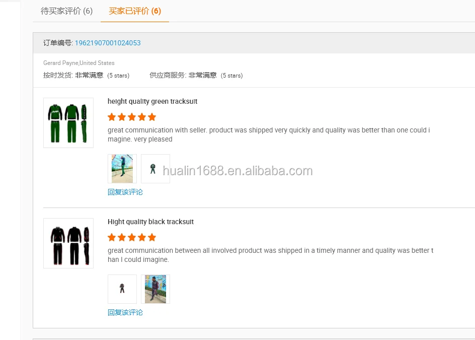
Task: Click the third star of green tracksuit rating
Action: pos(132,117)
